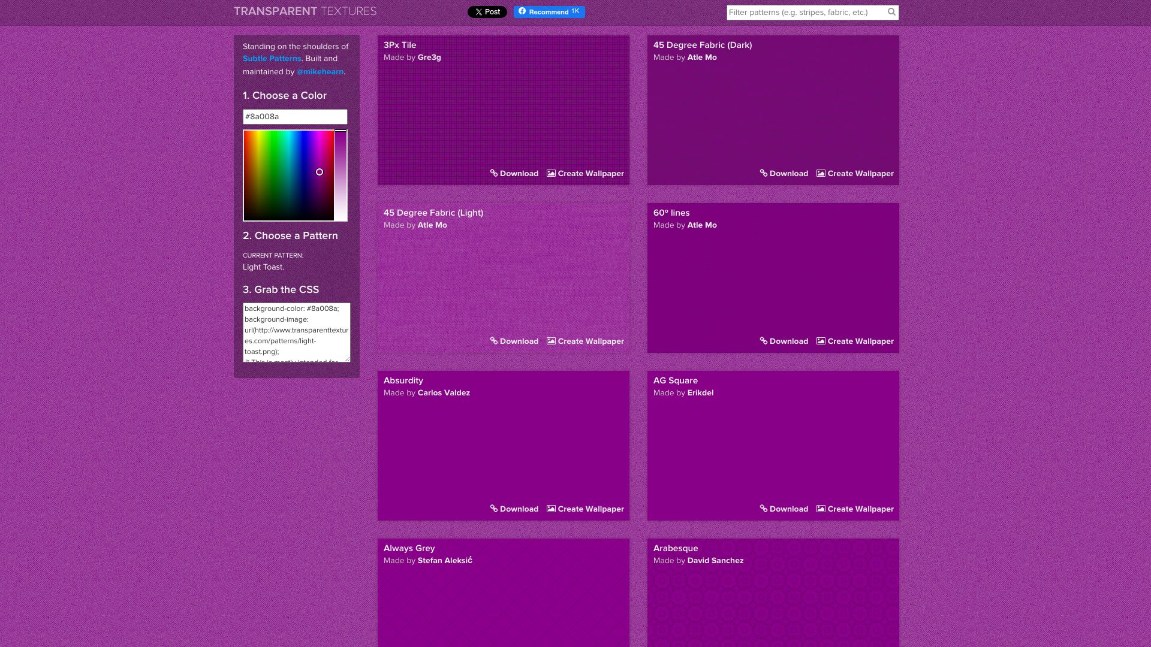Click download chain icon for Absurdity
Viewport: 1151px width, 647px height.
coord(494,509)
